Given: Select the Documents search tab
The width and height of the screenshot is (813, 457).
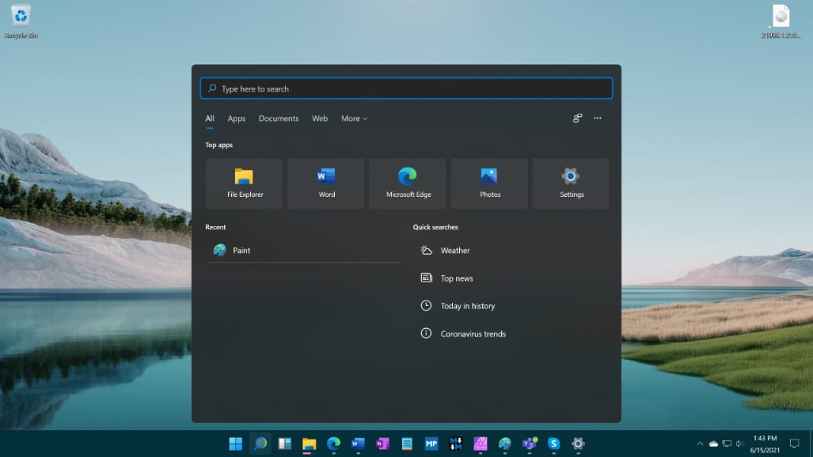Looking at the screenshot, I should pos(278,118).
